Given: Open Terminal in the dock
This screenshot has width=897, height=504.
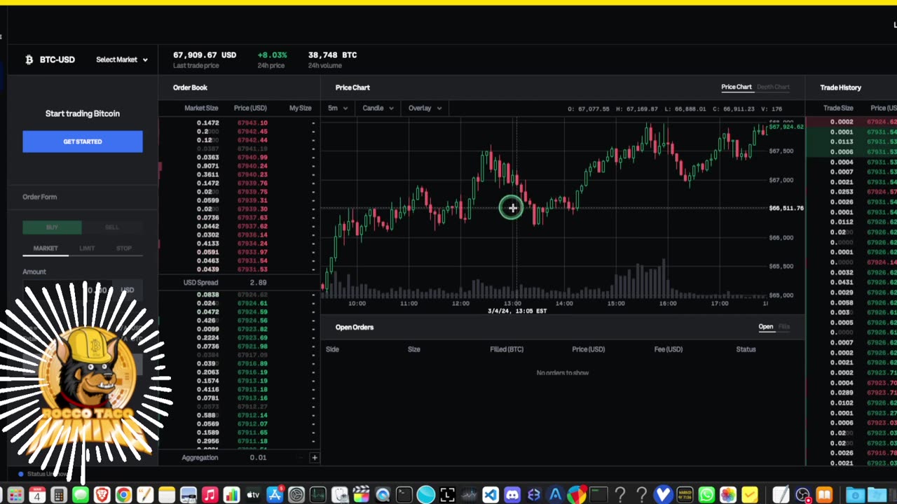Looking at the screenshot, I should (404, 495).
